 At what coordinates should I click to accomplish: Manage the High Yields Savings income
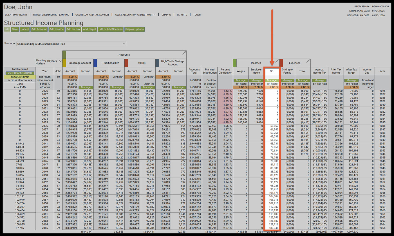tap(178, 87)
